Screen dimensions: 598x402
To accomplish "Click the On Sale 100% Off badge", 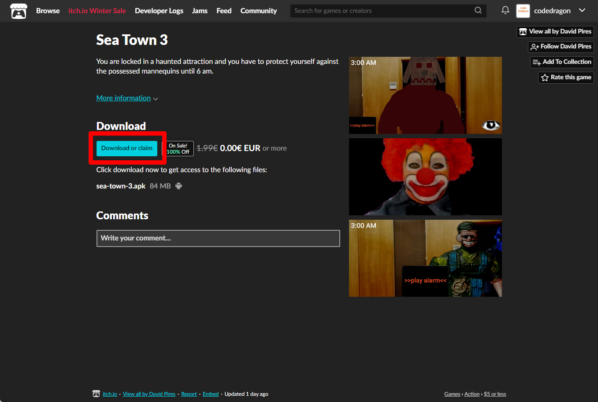I will pyautogui.click(x=178, y=149).
